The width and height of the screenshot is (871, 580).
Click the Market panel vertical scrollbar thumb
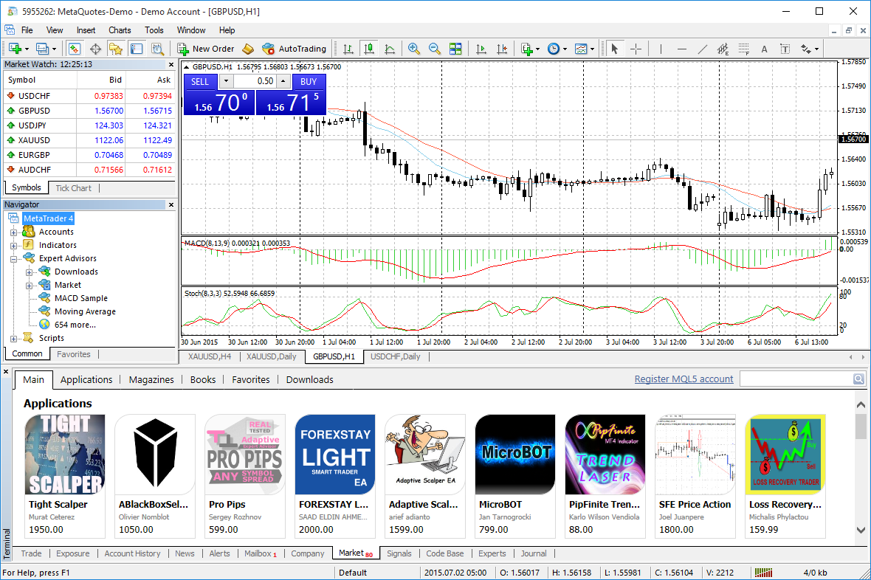[861, 426]
